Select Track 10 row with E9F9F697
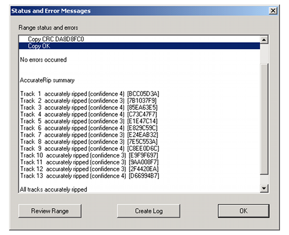Viewport: 289px width, 235px height. pos(139,155)
